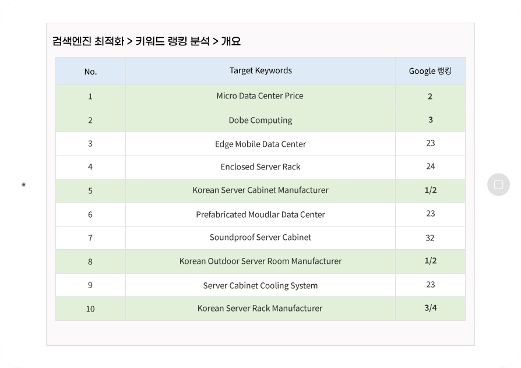521x368 pixels.
Task: Tap the tablet home button
Action: 498,185
